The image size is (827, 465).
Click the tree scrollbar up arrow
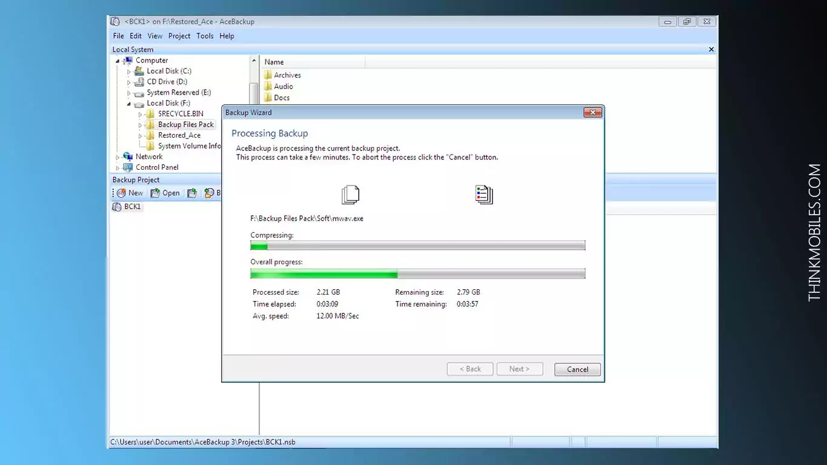tap(254, 61)
